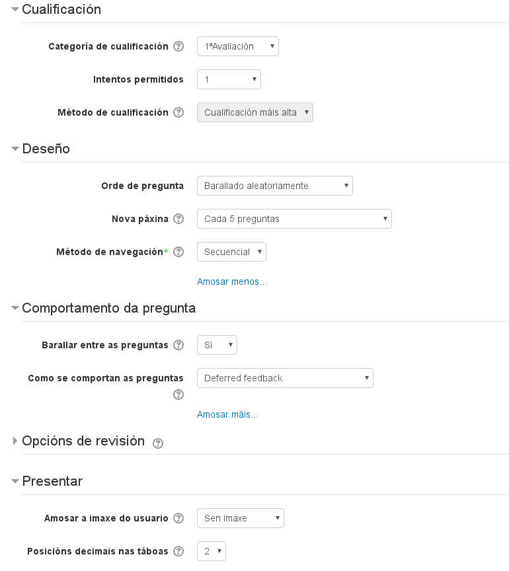This screenshot has width=509, height=571.
Task: Click help for Posicións decimais nas táboas
Action: (x=178, y=551)
